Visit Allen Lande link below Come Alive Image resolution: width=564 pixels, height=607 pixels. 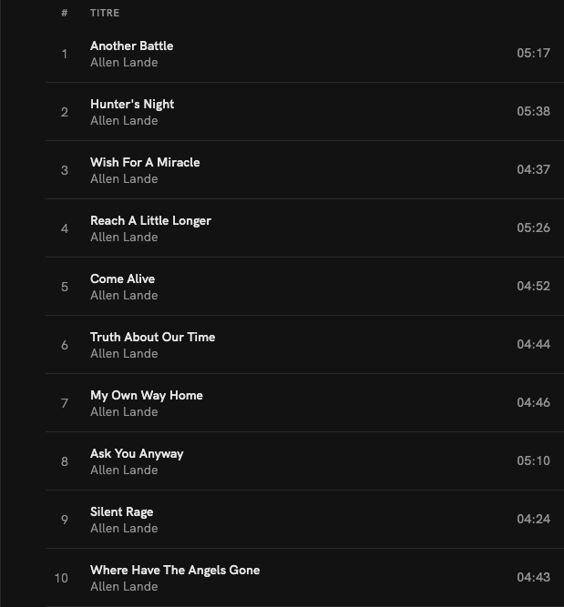click(124, 296)
